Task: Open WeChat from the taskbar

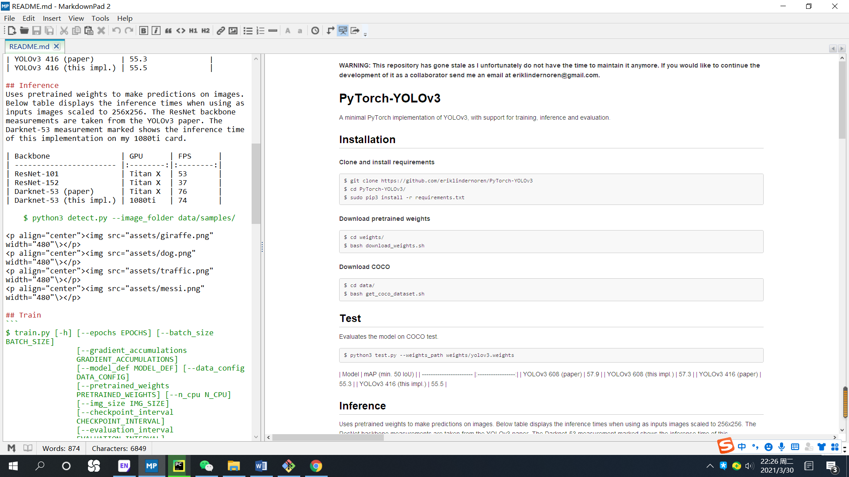Action: (x=206, y=466)
